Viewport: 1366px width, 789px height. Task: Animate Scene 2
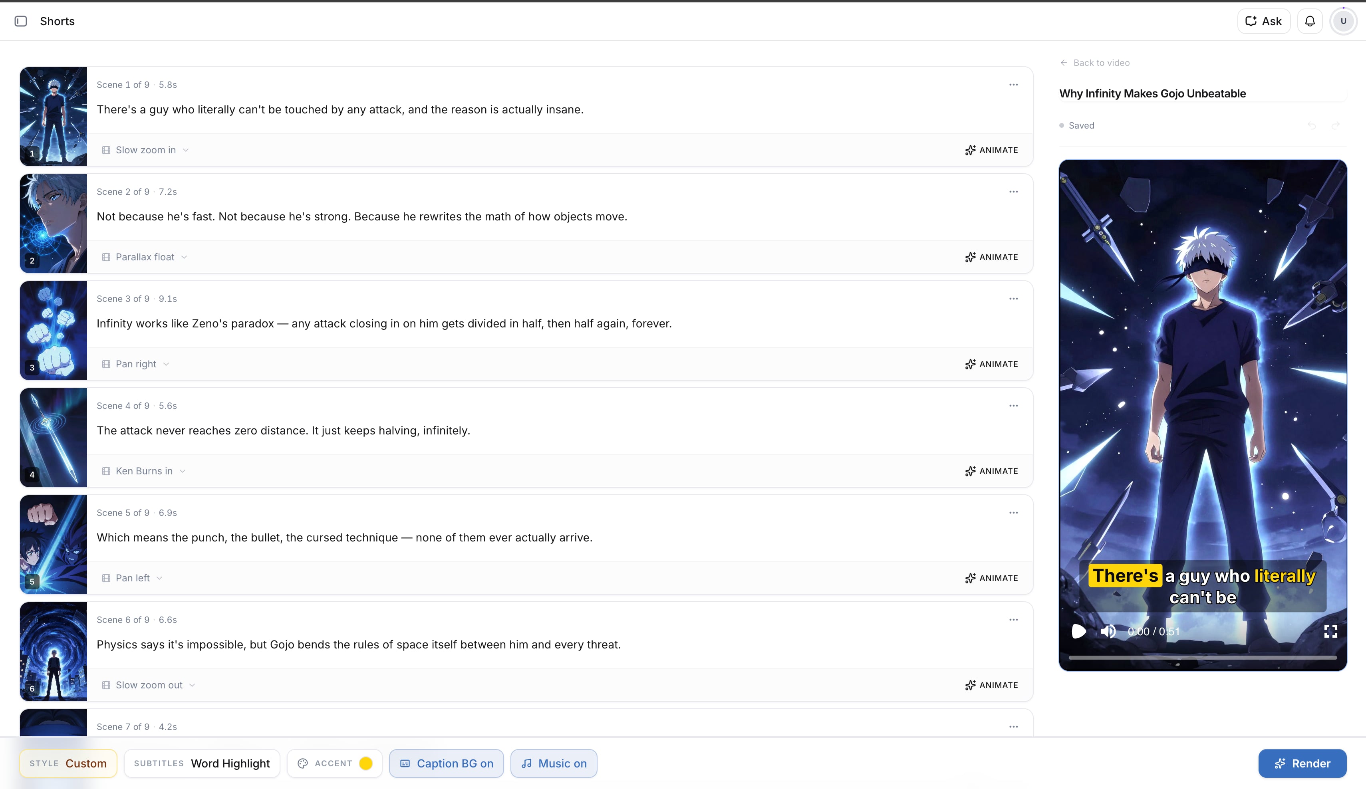click(x=991, y=258)
